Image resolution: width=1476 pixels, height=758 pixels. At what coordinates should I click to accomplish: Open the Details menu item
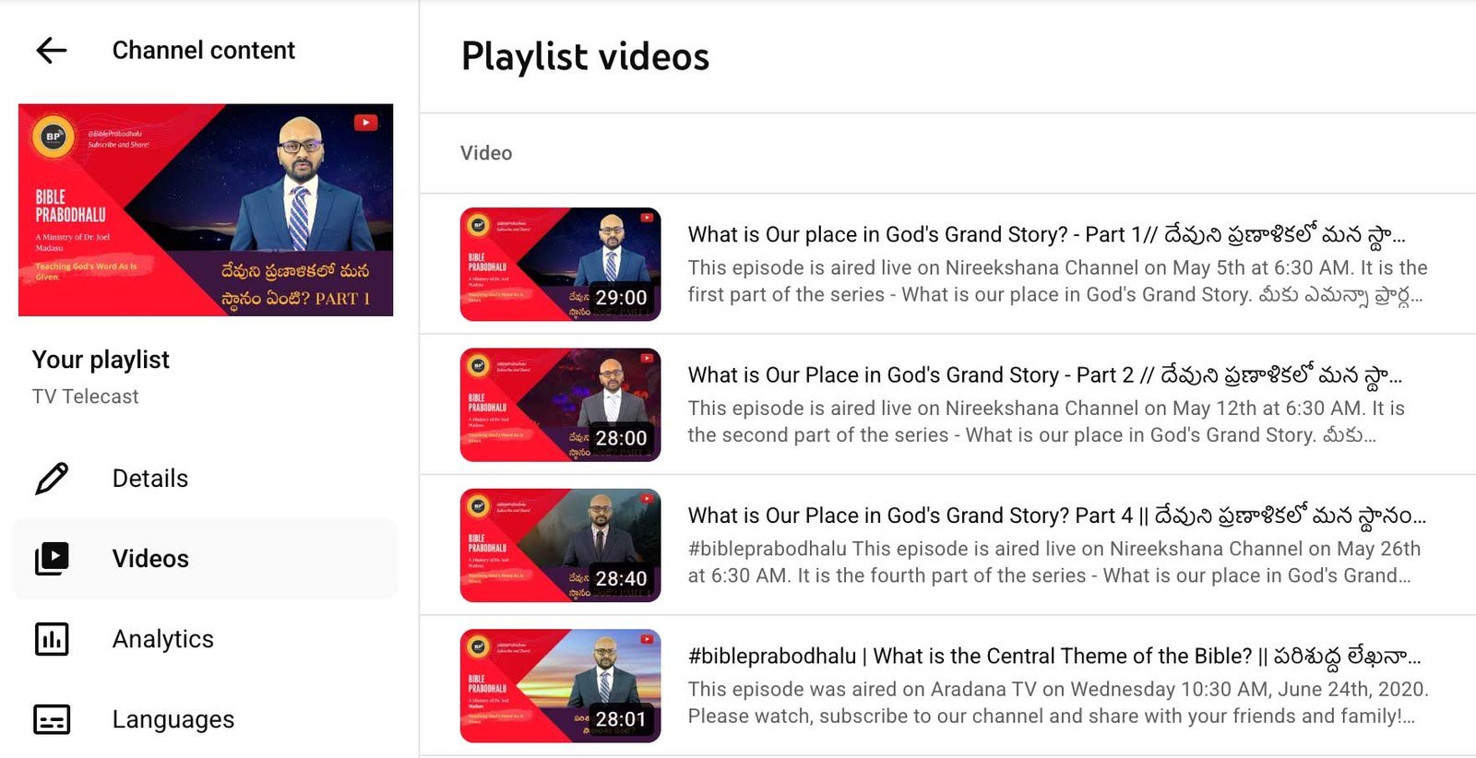205,479
